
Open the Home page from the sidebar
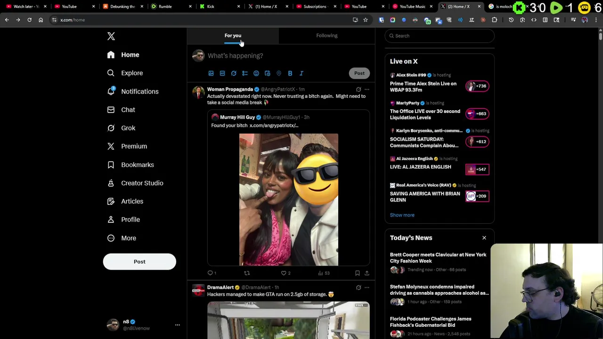tap(123, 55)
